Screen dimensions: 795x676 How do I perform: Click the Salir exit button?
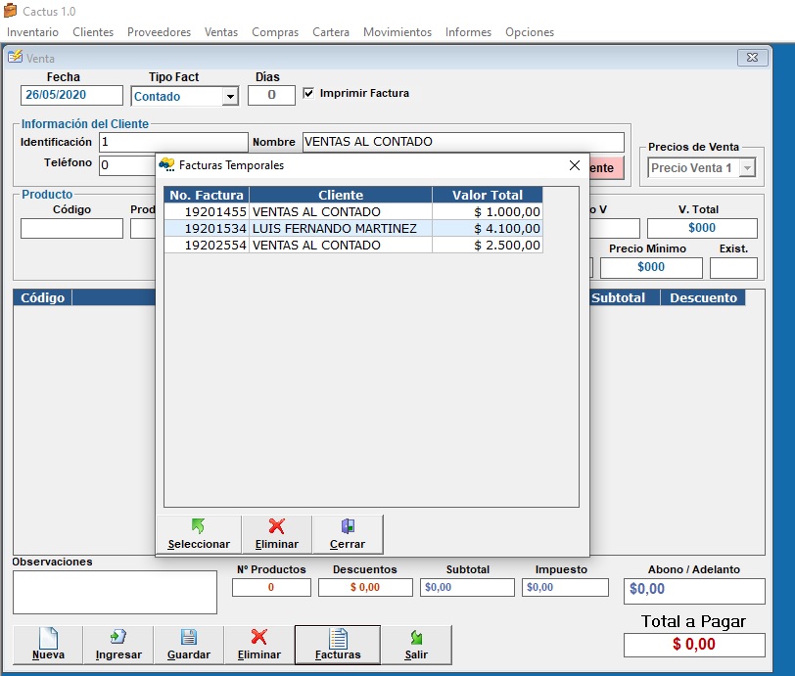pos(416,645)
